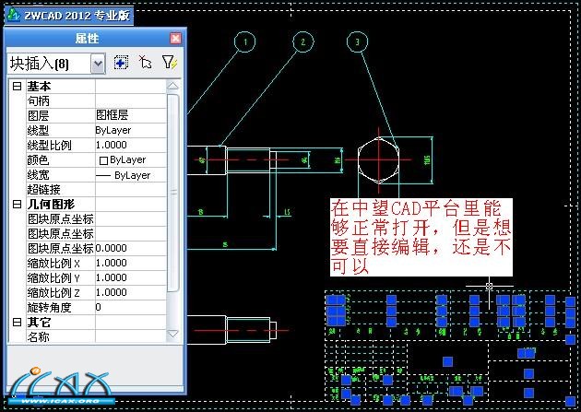This screenshot has width=581, height=412.
Task: Collapse the 几何图形 property group
Action: click(x=17, y=204)
